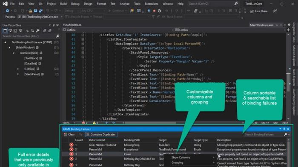Screen dimensions: 298x167
Task: Click the gear icon beside the document tabs
Action: pos(289,25)
